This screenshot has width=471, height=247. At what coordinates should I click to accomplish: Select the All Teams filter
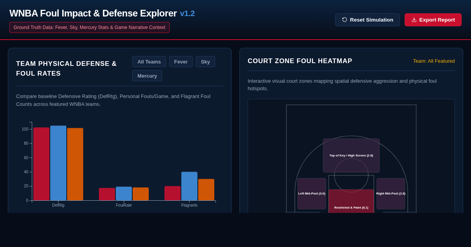149,62
